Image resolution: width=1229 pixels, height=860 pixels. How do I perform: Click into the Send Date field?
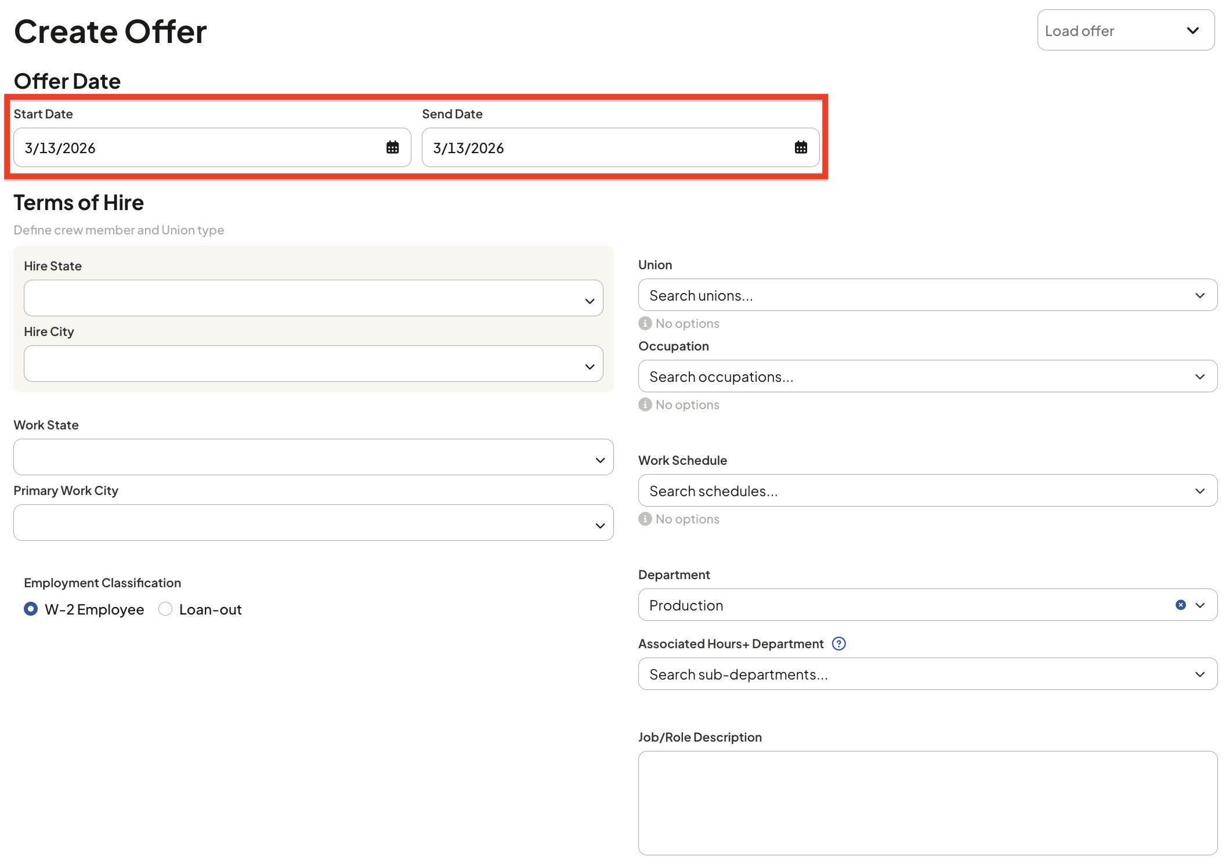[x=621, y=147]
